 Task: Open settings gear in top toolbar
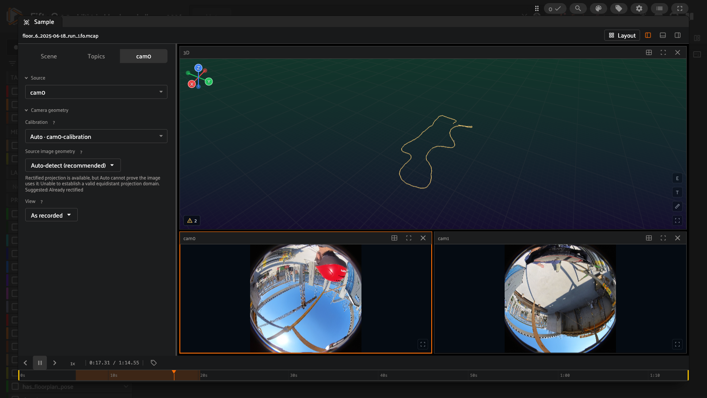point(639,8)
